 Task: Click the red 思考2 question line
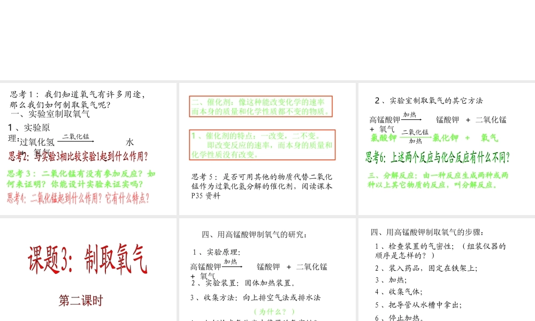(x=78, y=156)
